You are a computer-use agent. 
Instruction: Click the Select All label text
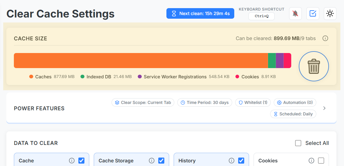pyautogui.click(x=317, y=143)
